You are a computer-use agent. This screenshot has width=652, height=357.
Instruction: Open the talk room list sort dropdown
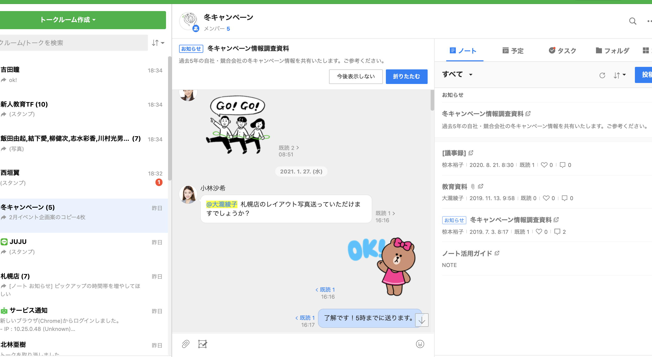tap(158, 43)
